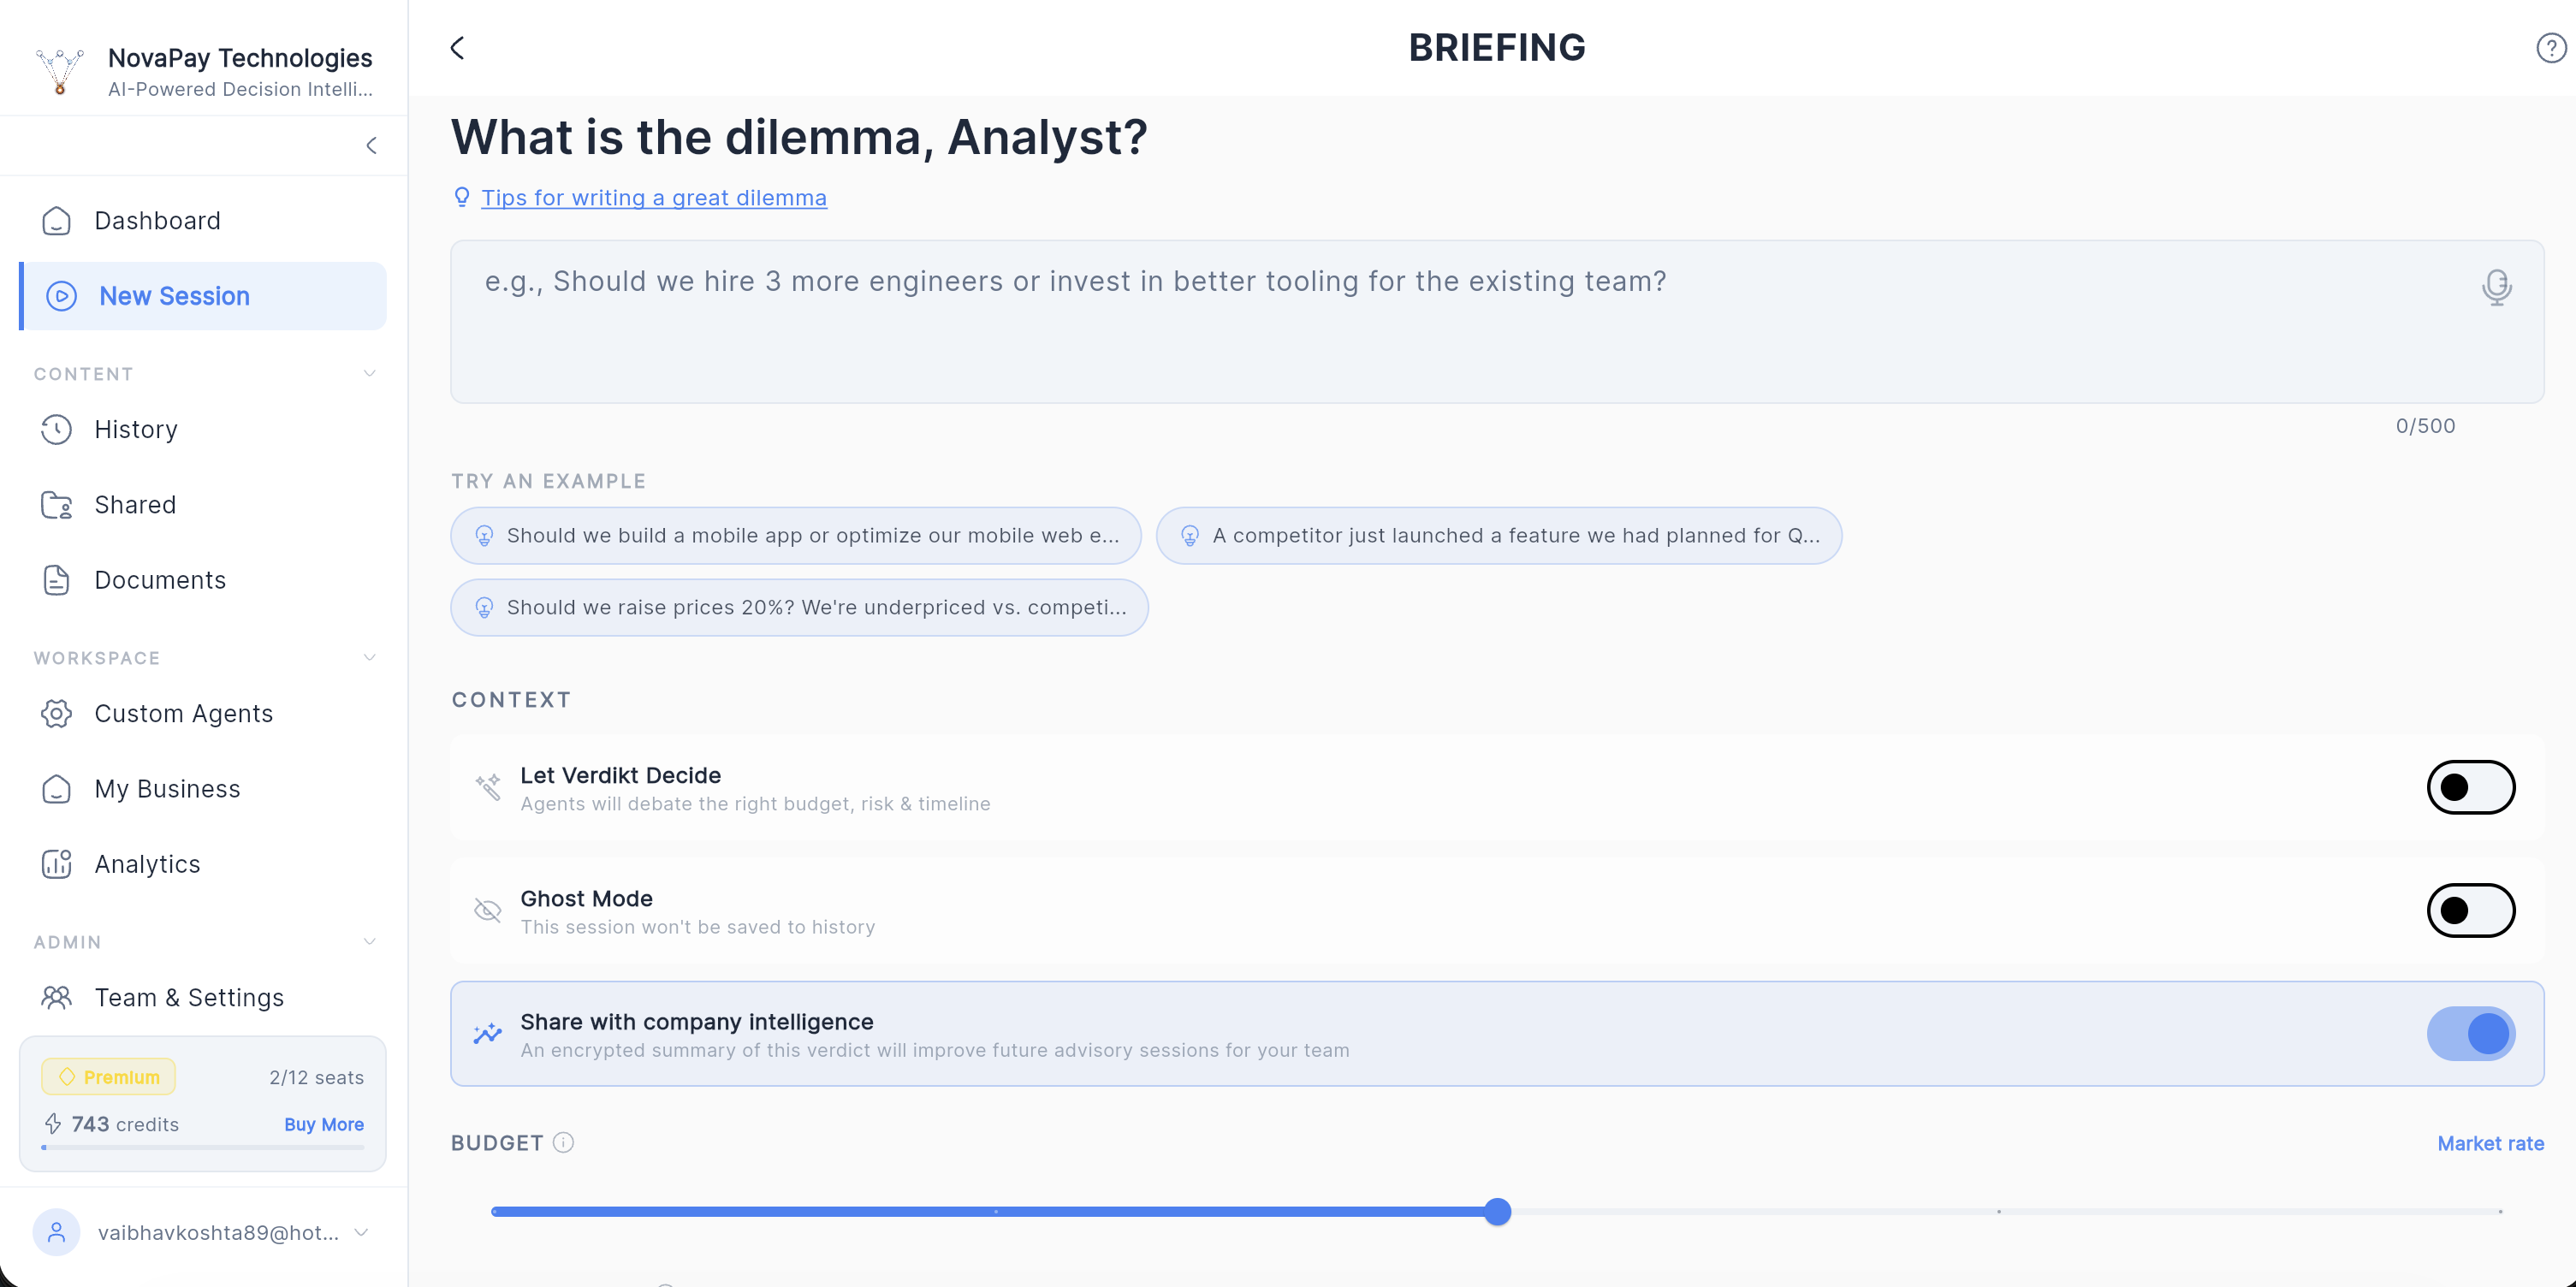Click the Analytics chart icon
The height and width of the screenshot is (1287, 2576).
(57, 864)
